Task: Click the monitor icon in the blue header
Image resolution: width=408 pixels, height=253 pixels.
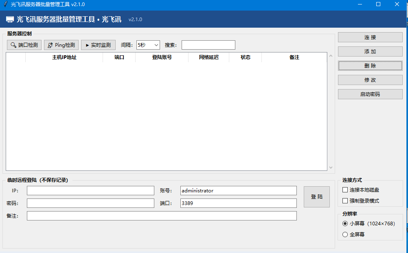Action: point(10,19)
